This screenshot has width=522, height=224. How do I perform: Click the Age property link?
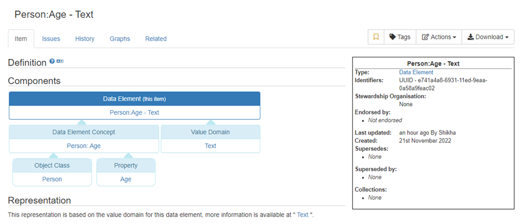pos(126,179)
